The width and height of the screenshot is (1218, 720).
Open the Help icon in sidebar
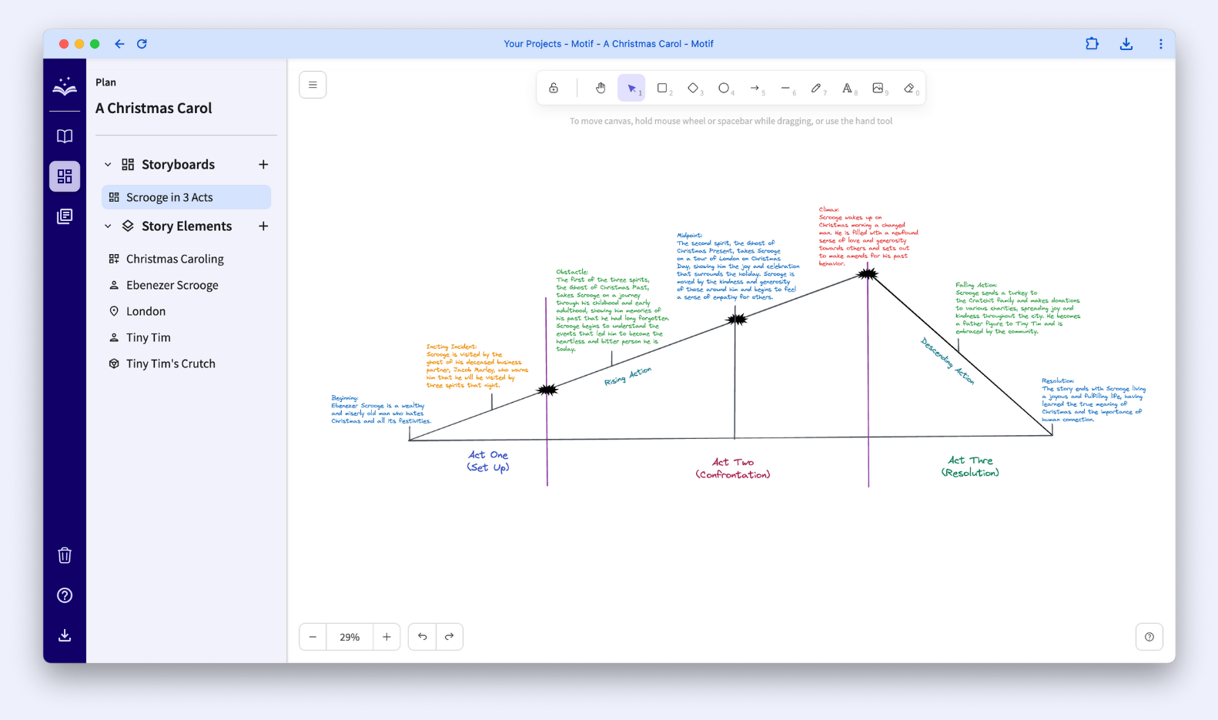click(65, 595)
